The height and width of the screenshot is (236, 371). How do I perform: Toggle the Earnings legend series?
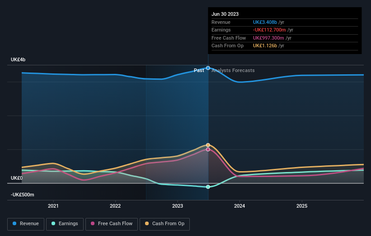[x=65, y=224]
